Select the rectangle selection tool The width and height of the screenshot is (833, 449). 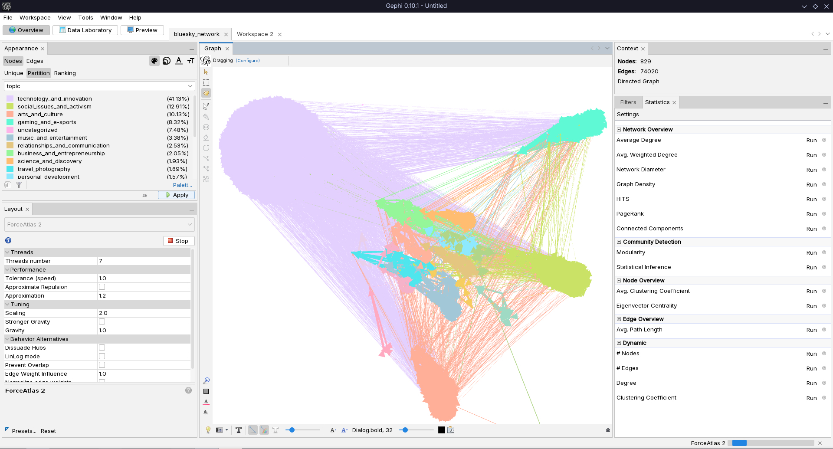pos(206,82)
